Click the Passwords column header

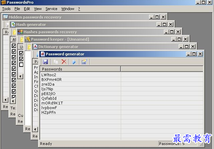80,69
